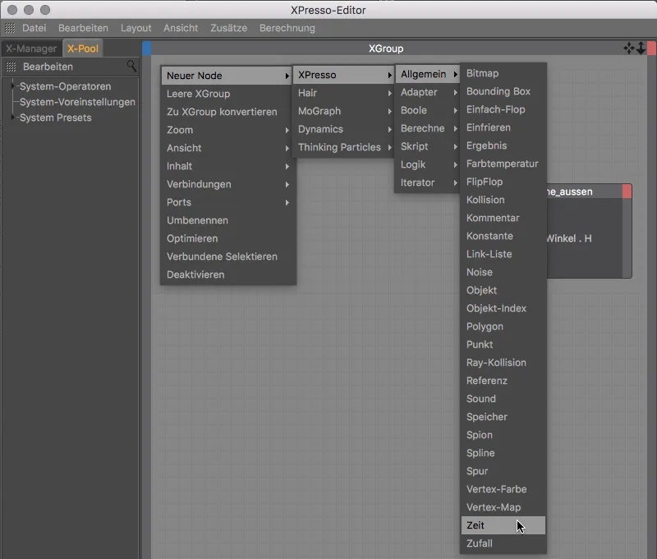Open the Datei menu
The height and width of the screenshot is (559, 657).
(34, 28)
